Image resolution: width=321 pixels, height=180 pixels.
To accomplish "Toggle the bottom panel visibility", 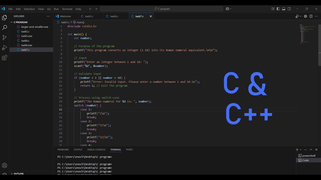I will pyautogui.click(x=284, y=9).
